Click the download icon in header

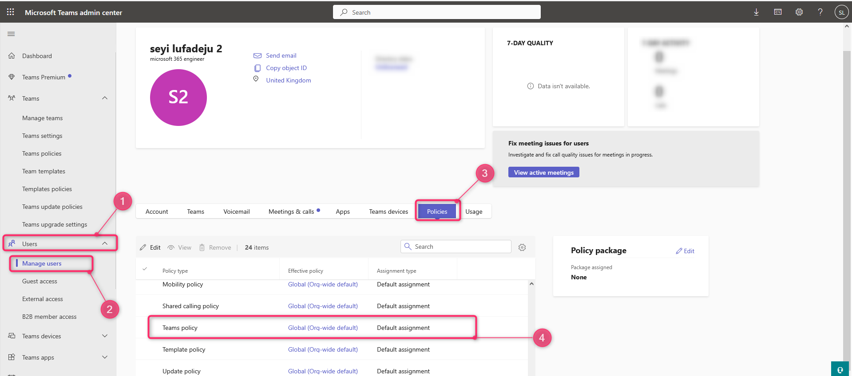tap(756, 12)
